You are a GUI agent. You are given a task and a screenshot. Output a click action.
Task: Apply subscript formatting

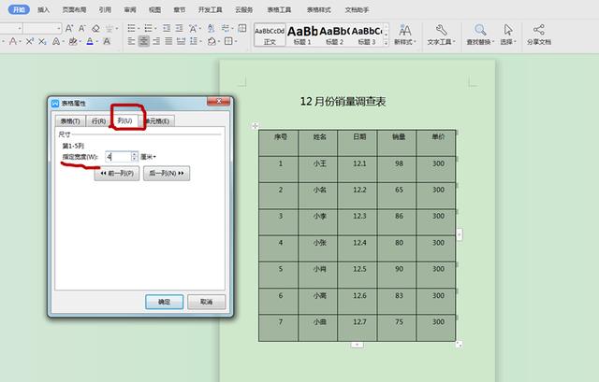[x=42, y=41]
